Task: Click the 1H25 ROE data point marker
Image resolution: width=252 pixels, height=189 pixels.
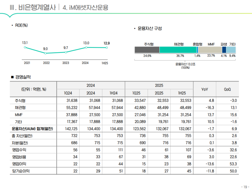Action: point(107,48)
